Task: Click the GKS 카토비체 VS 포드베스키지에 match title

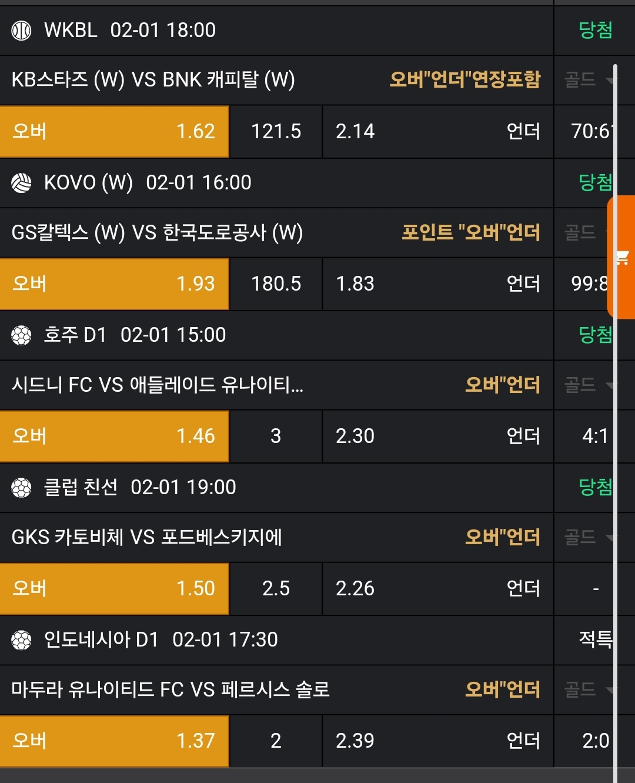Action: click(147, 537)
